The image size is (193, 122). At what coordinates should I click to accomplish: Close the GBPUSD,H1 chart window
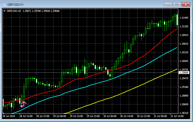[x=186, y=4]
